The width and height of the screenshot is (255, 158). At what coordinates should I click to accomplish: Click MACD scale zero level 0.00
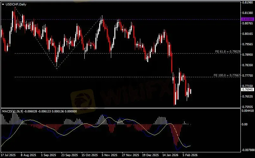(245, 124)
